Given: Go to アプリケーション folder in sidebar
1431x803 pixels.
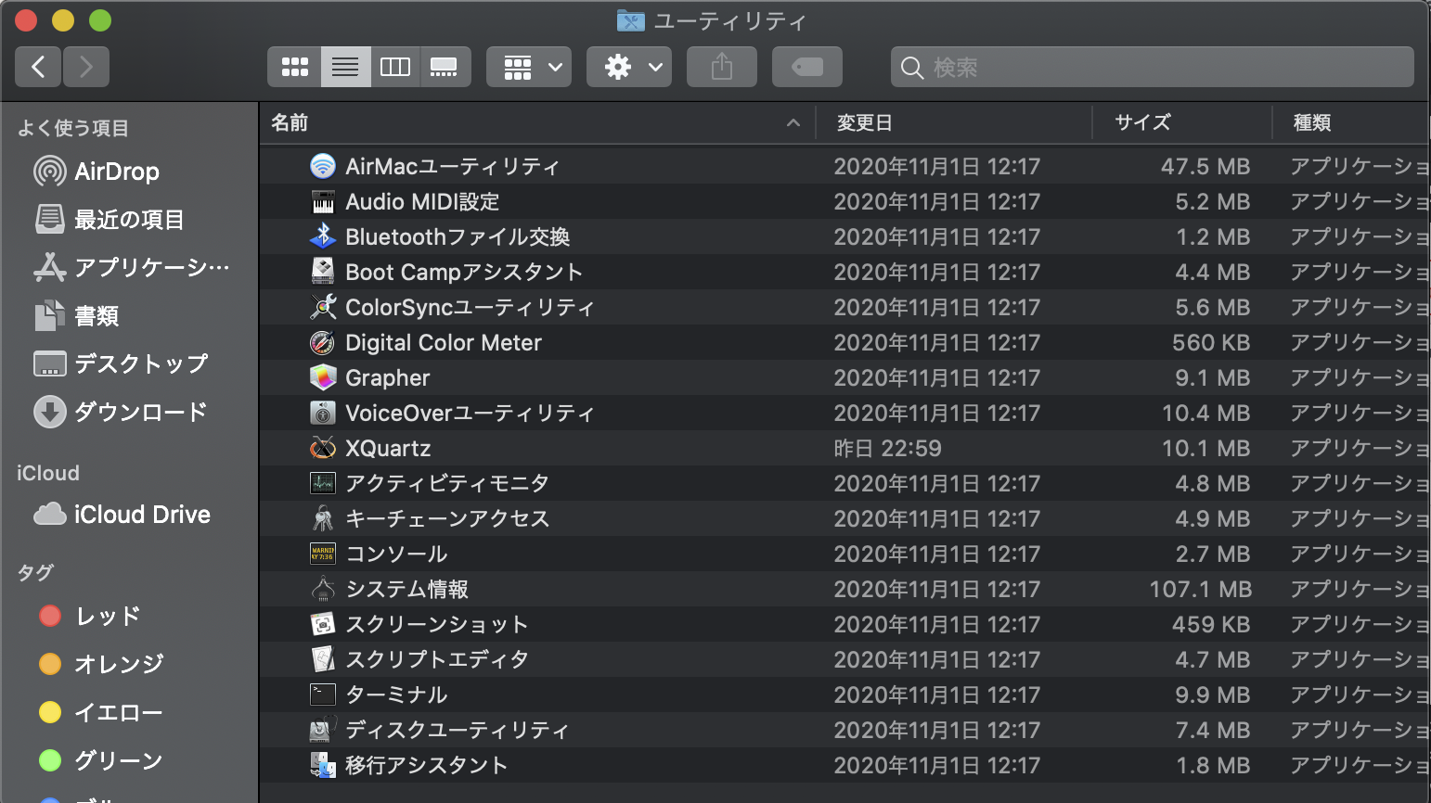Looking at the screenshot, I should pos(132,268).
